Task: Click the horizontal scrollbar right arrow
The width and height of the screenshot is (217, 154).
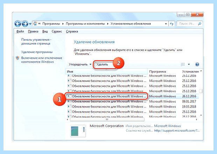Action: pos(196,120)
